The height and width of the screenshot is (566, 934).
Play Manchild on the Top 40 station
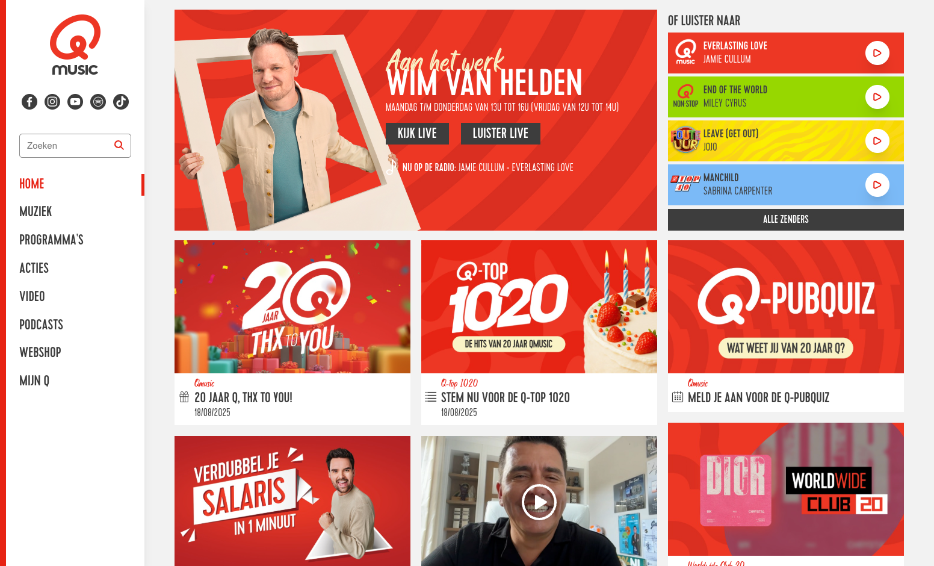[x=877, y=185]
